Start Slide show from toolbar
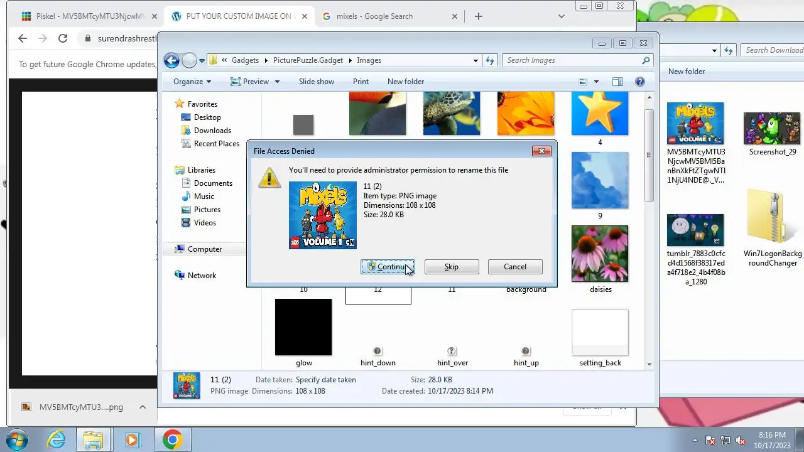 point(317,82)
